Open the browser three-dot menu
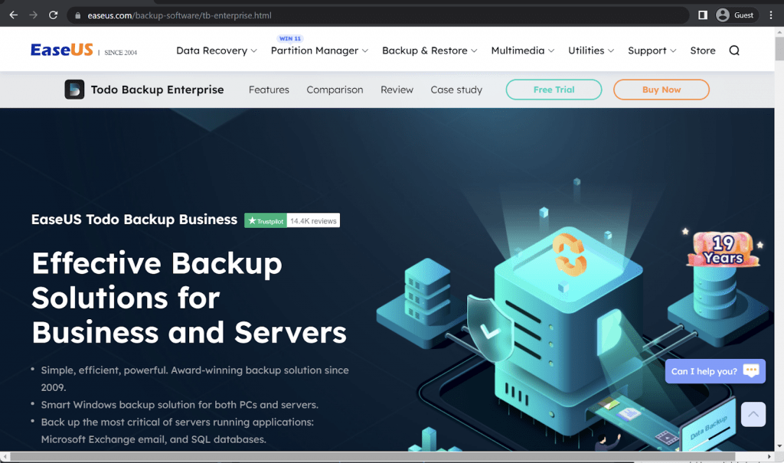 point(769,14)
